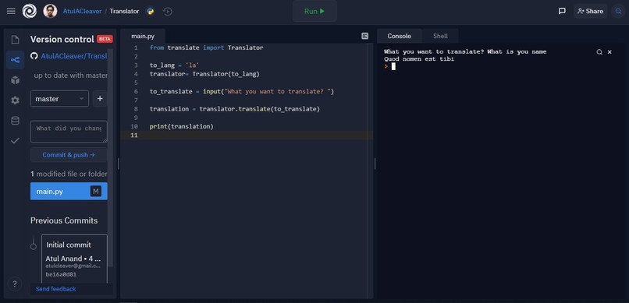The width and height of the screenshot is (629, 303).
Task: Create new branch with plus button
Action: point(100,98)
